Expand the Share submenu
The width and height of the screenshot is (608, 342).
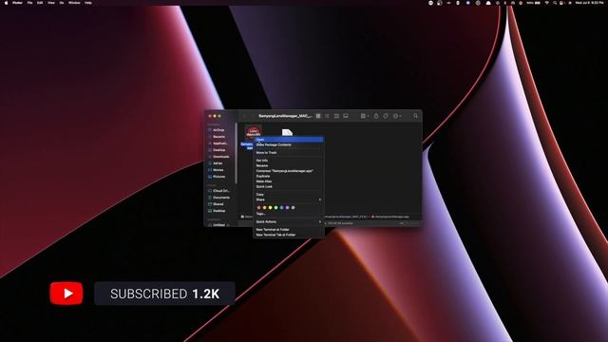288,199
